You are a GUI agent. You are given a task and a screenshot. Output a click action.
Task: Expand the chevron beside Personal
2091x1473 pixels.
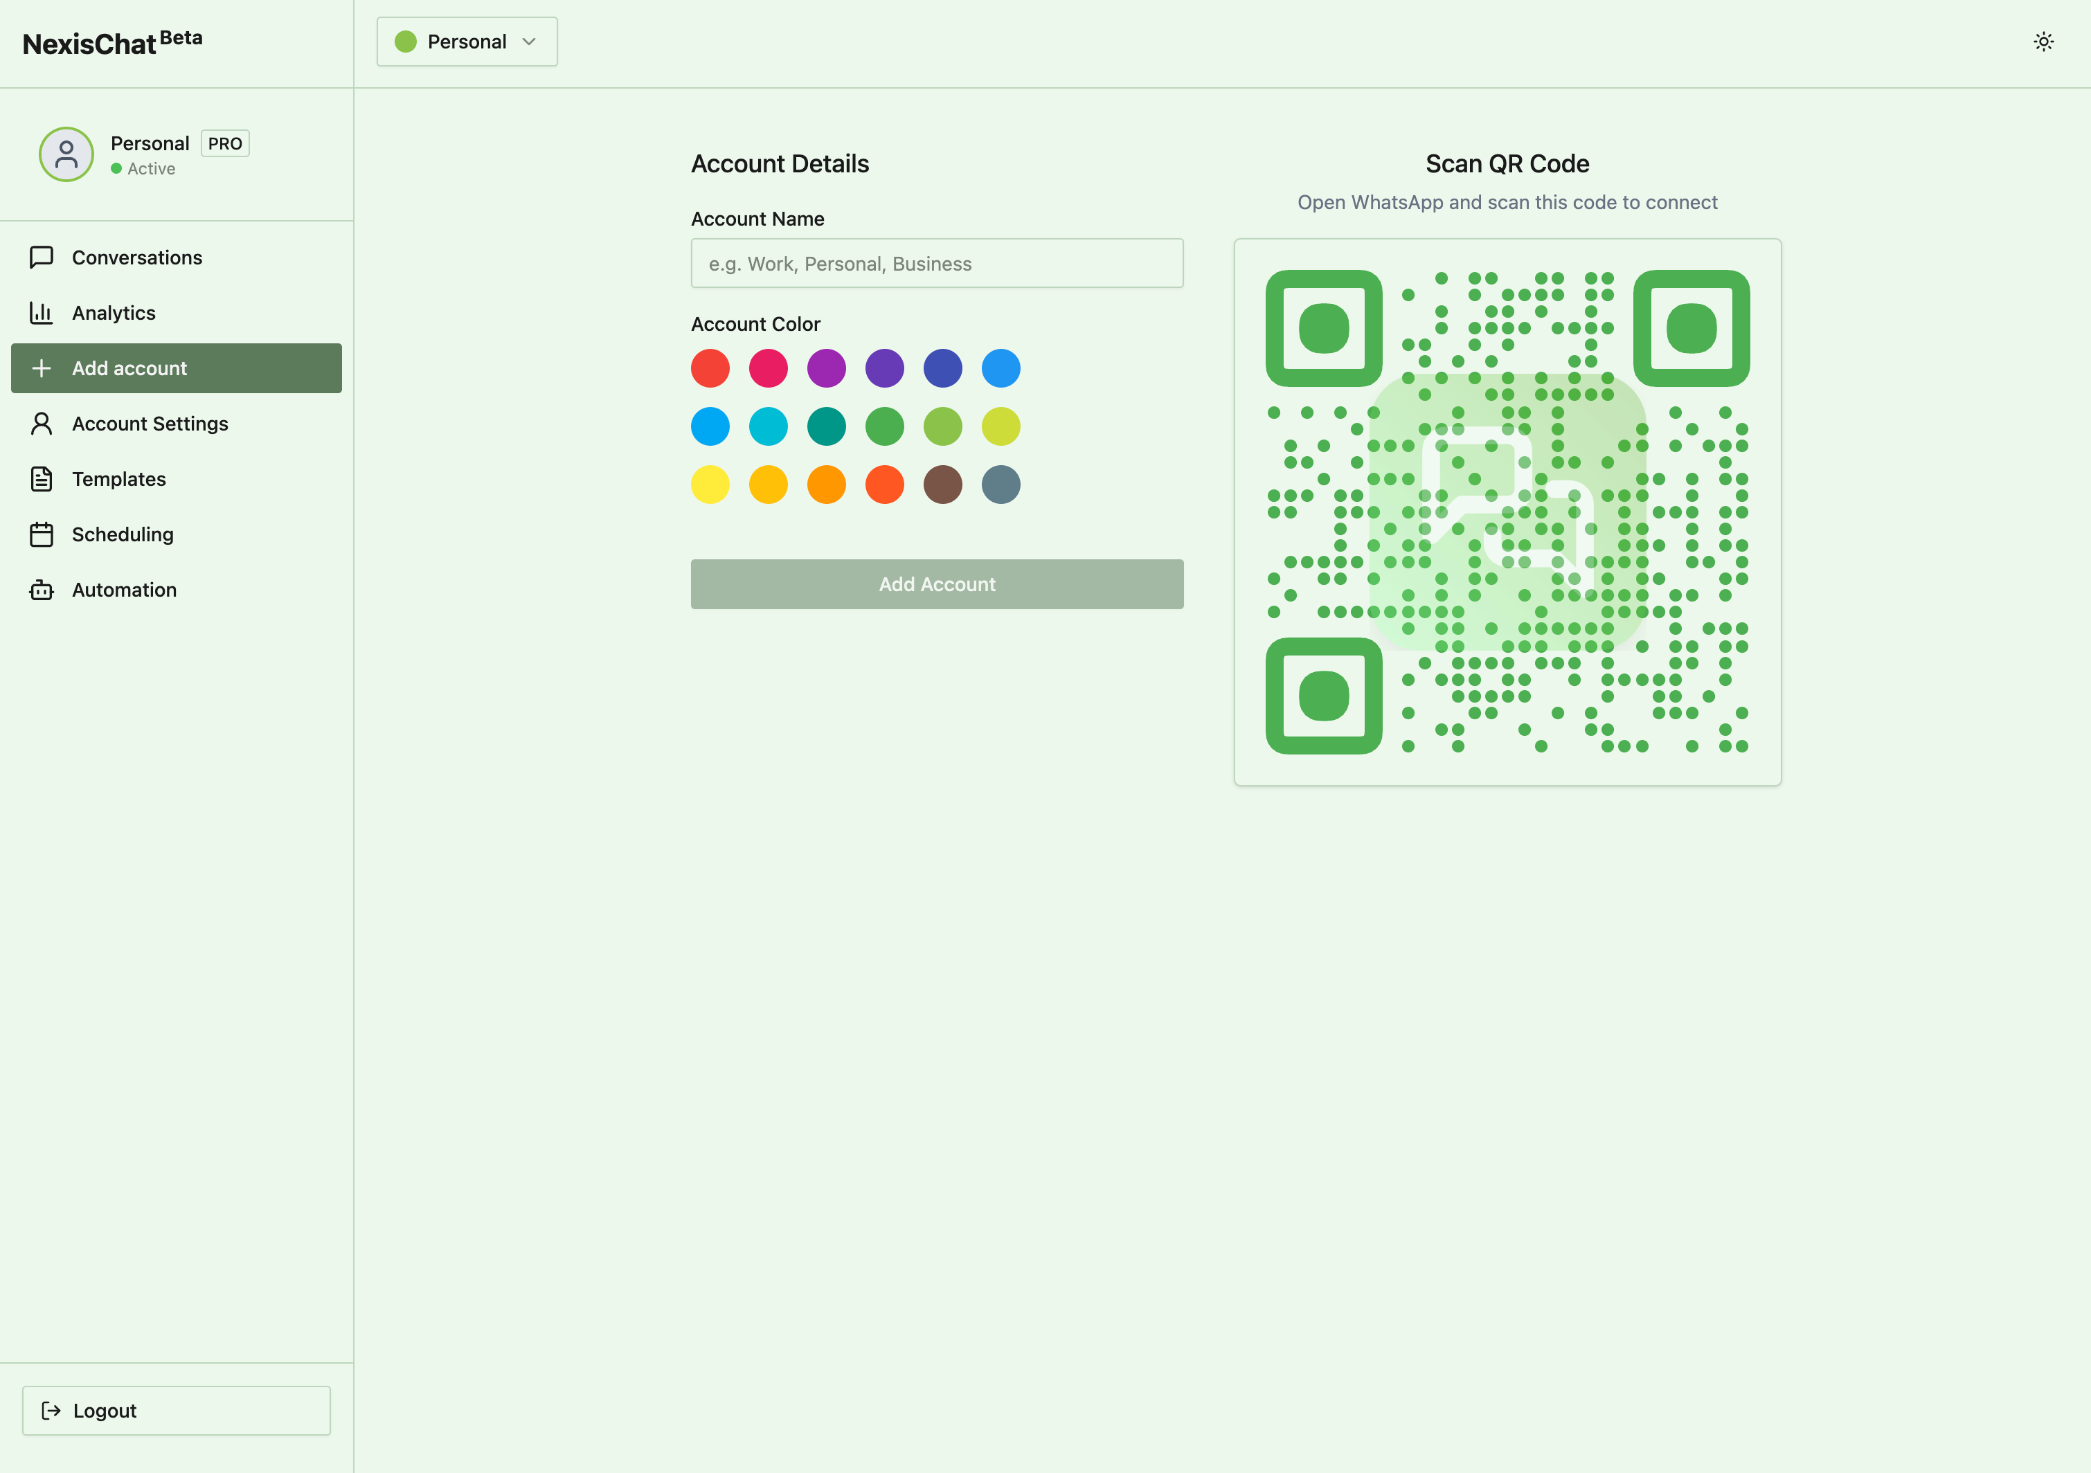[529, 42]
